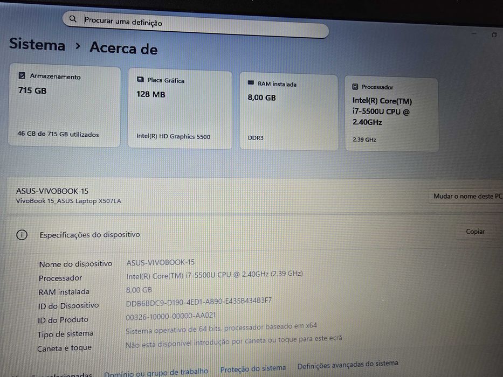Click the Processador label in specifications list
This screenshot has height=377, width=503.
coord(60,278)
